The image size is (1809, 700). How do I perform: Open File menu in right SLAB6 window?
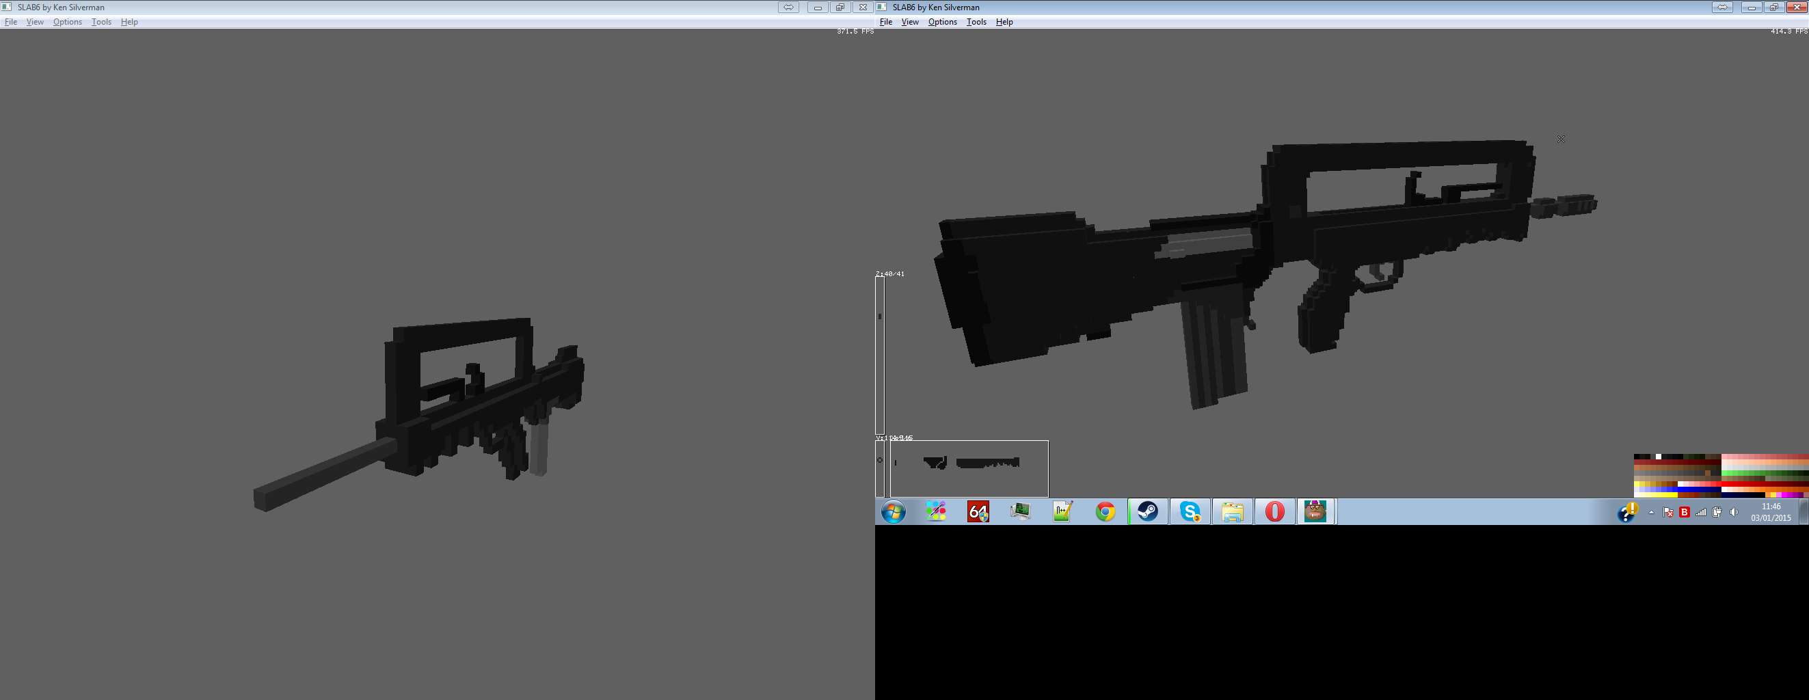click(885, 22)
